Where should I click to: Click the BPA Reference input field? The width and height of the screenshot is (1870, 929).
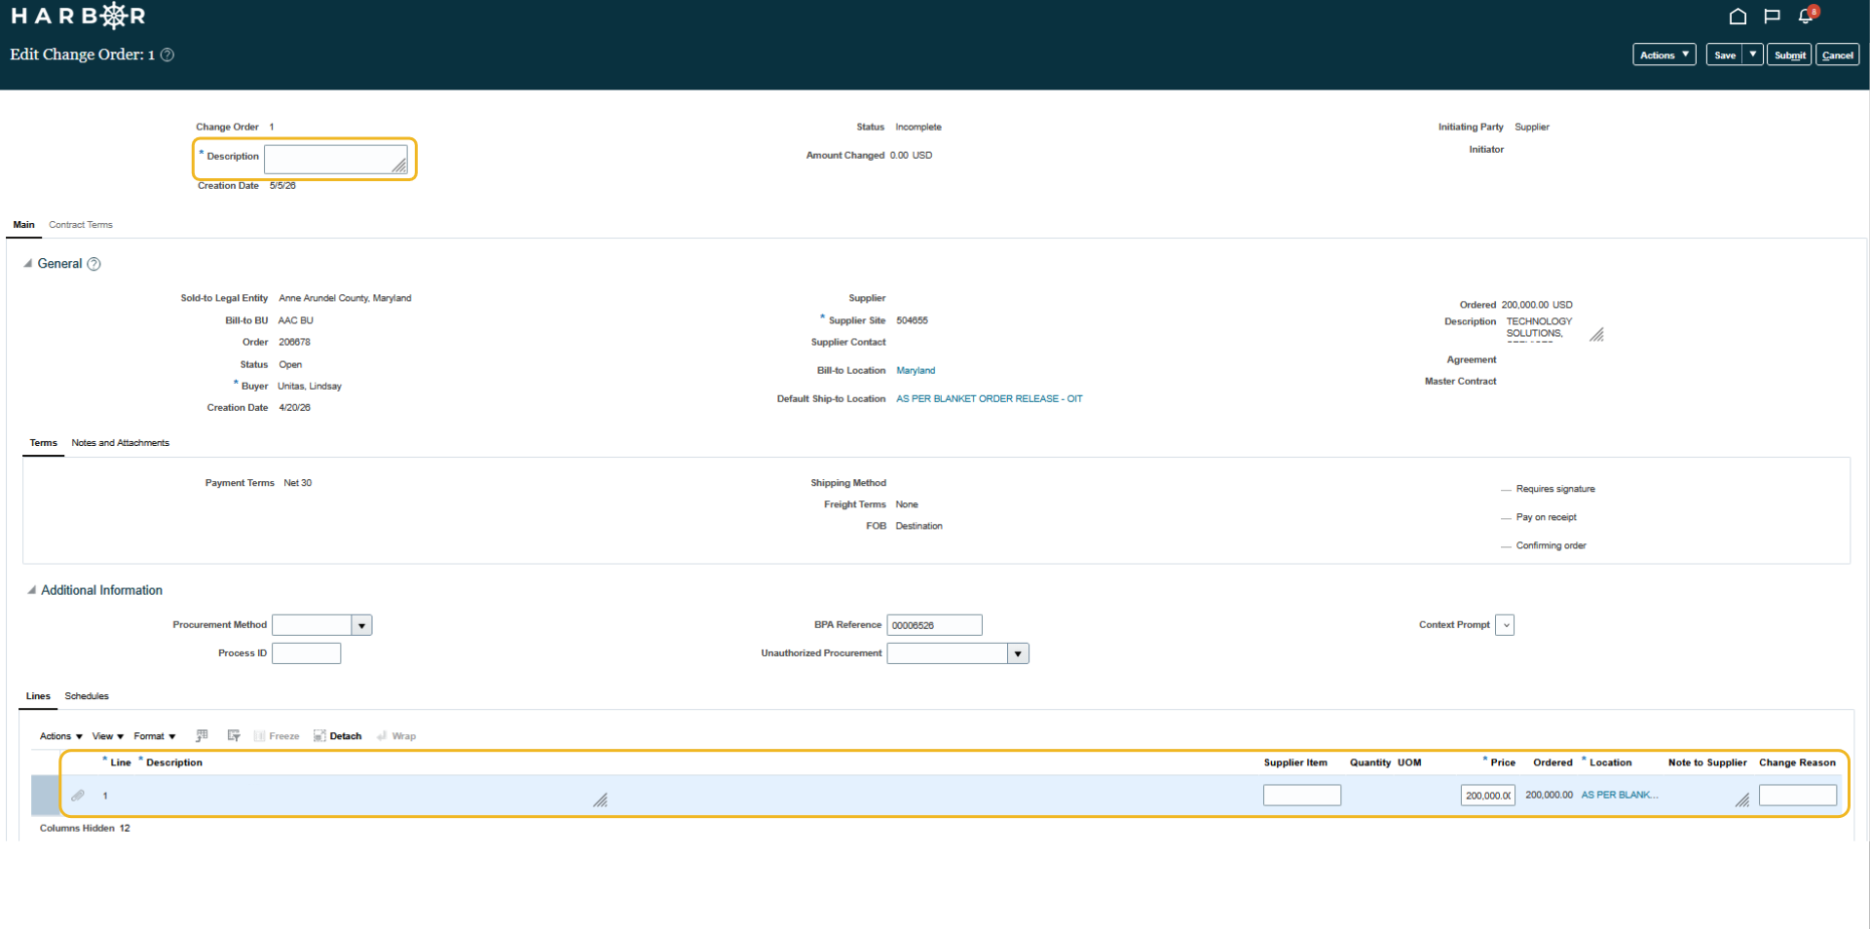click(x=935, y=625)
